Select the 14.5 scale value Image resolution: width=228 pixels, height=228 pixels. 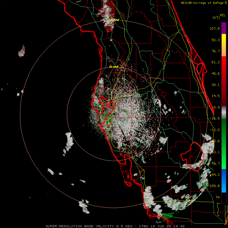[x=216, y=96]
